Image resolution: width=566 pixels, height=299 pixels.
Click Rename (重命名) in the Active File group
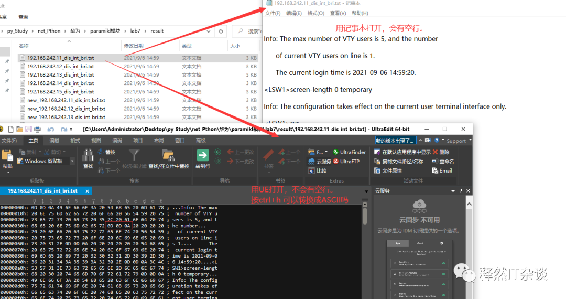(x=443, y=161)
